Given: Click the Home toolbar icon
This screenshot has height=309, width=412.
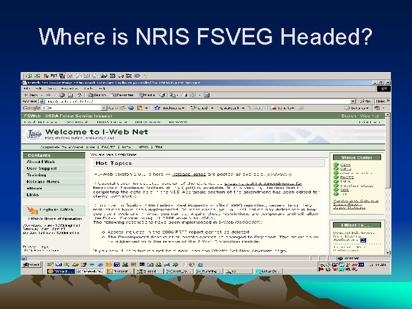Looking at the screenshot, I should tap(79, 95).
